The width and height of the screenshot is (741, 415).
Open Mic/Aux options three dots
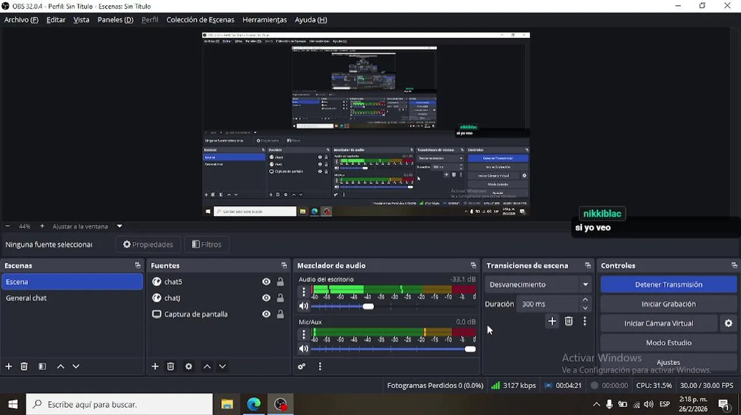click(304, 334)
